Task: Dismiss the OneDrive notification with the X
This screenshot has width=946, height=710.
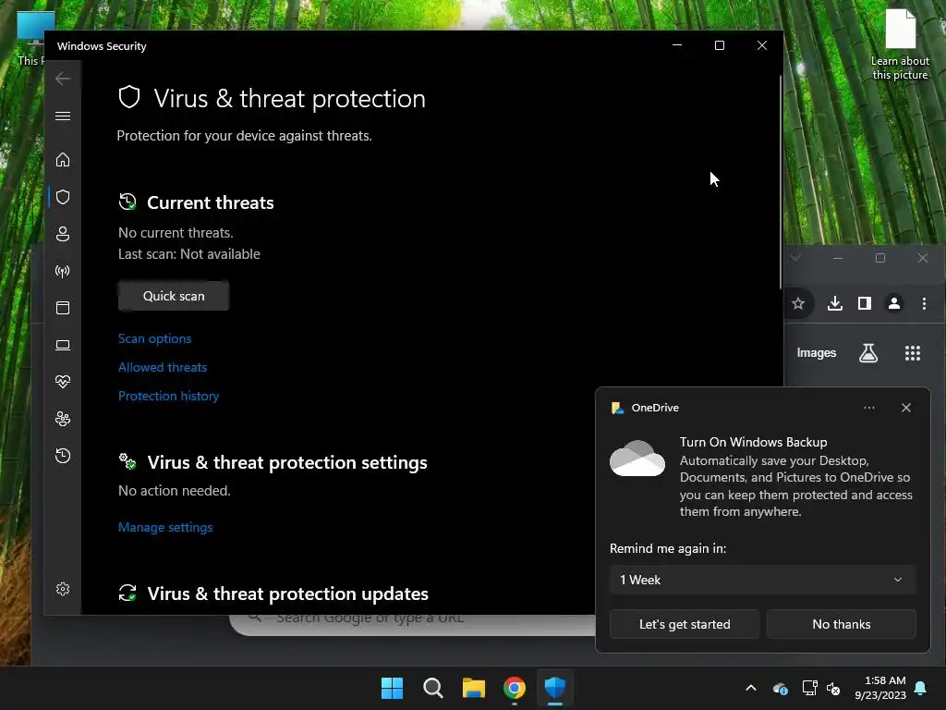Action: pos(906,408)
